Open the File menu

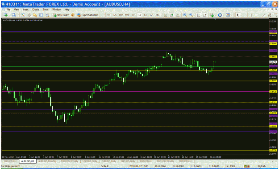click(8, 9)
